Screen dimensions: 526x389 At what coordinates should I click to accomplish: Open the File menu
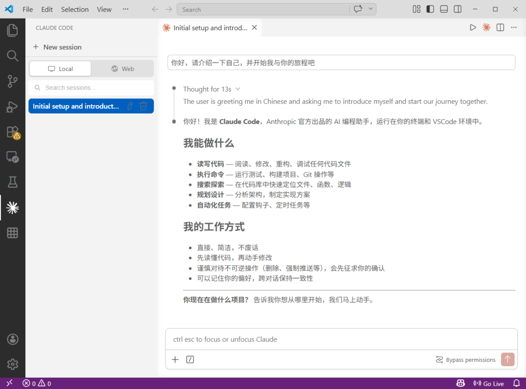click(28, 9)
